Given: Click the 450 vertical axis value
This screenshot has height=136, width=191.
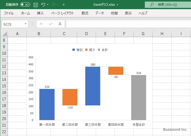Looking at the screenshot, I should click(x=31, y=57).
